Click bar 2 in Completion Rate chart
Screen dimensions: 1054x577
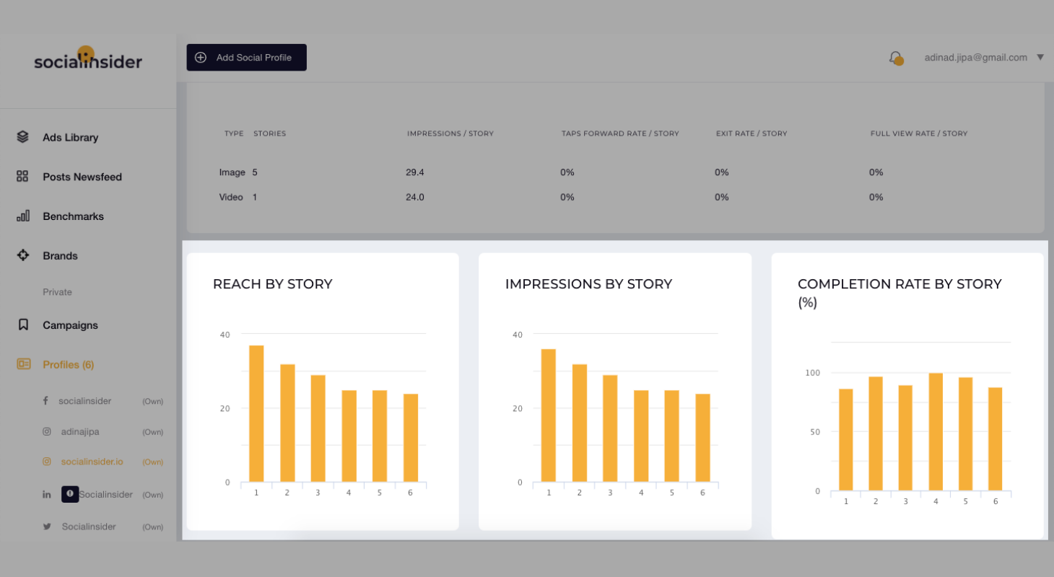click(876, 434)
